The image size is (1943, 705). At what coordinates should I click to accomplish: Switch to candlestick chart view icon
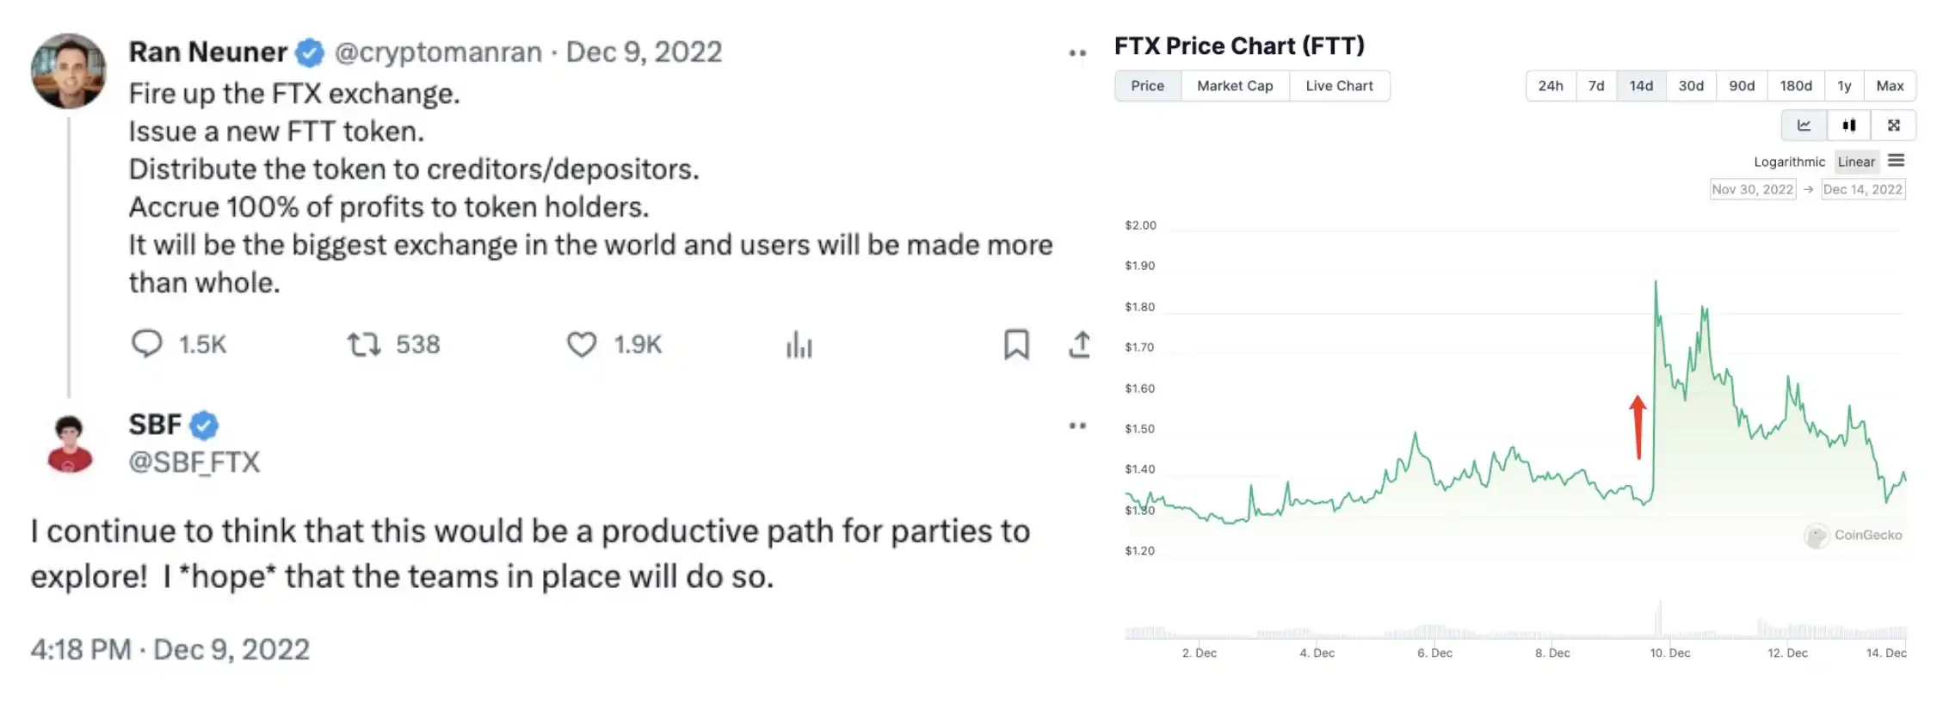pos(1848,126)
